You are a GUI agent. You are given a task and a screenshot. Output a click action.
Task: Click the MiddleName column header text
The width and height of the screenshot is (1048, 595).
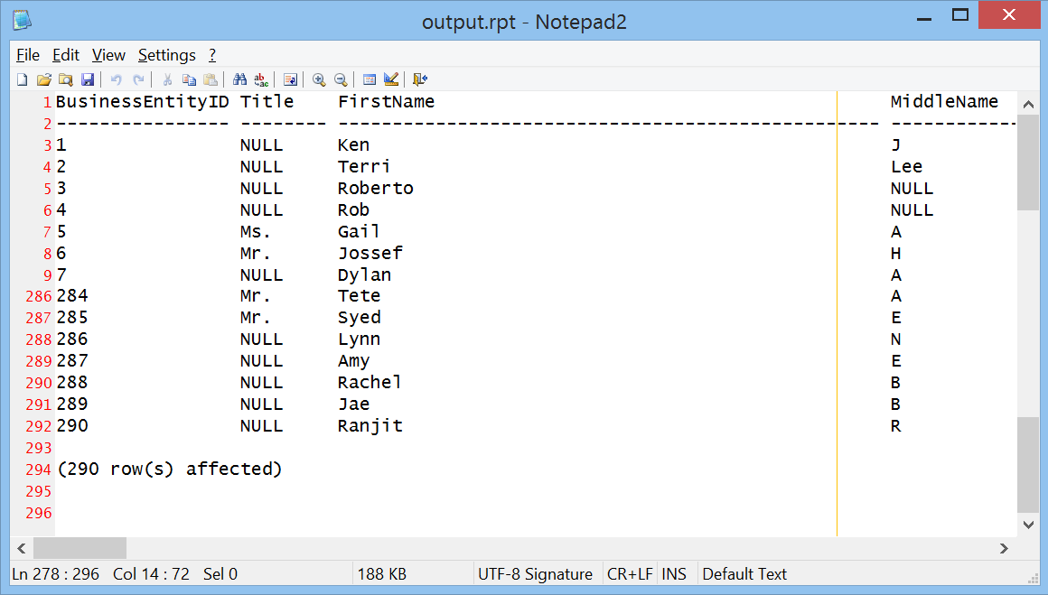pos(944,101)
